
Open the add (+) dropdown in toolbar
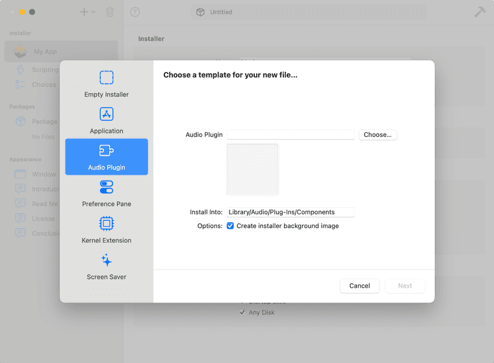(x=87, y=12)
